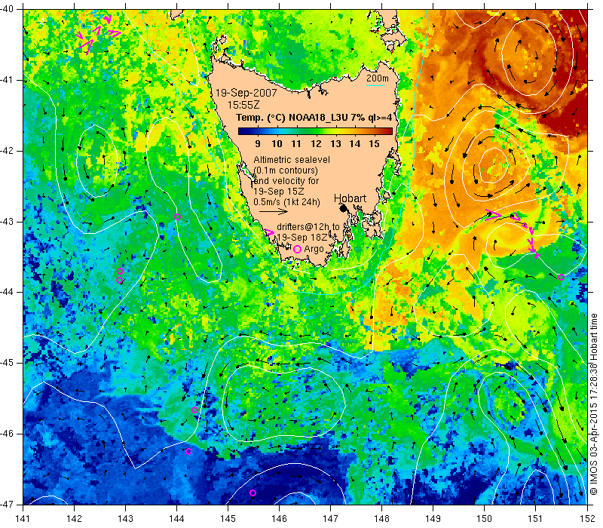
Task: Click the '9' value under the color bar
Action: pyautogui.click(x=258, y=144)
